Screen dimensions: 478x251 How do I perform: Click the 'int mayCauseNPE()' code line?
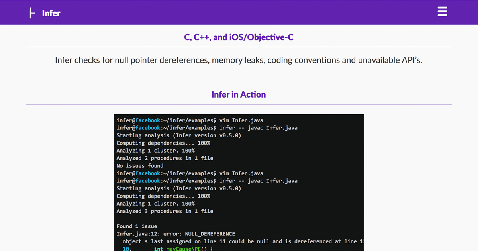click(183, 248)
